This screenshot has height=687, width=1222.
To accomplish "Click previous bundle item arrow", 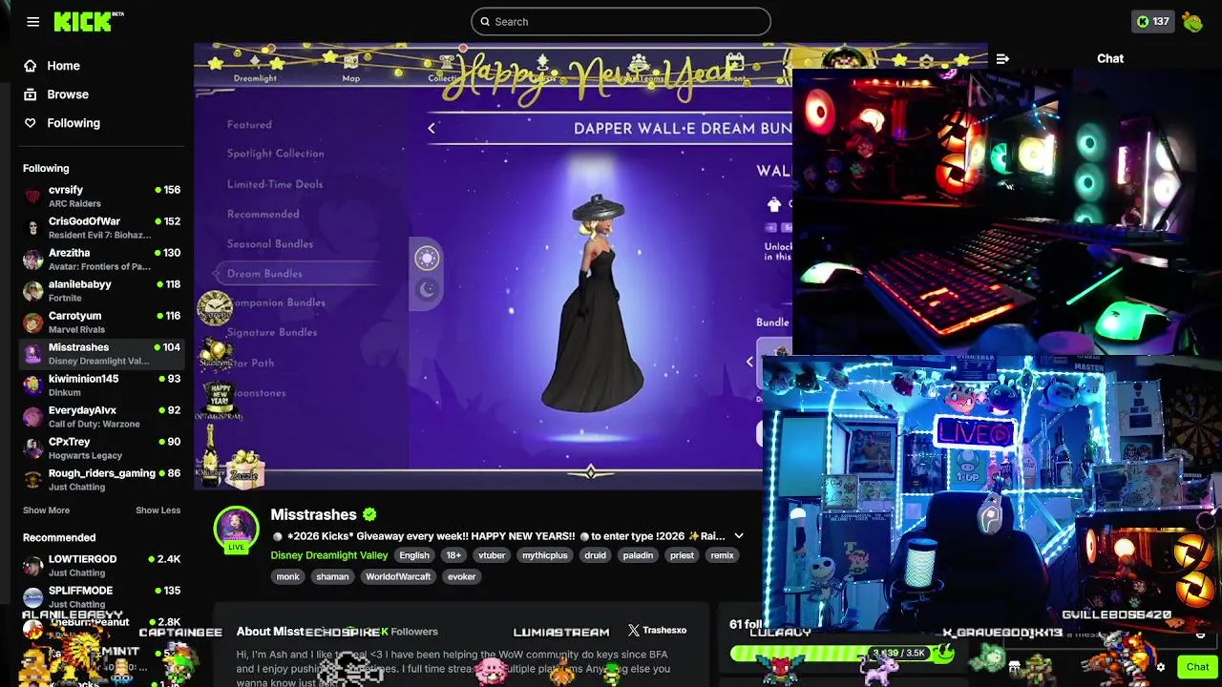I will pos(749,362).
